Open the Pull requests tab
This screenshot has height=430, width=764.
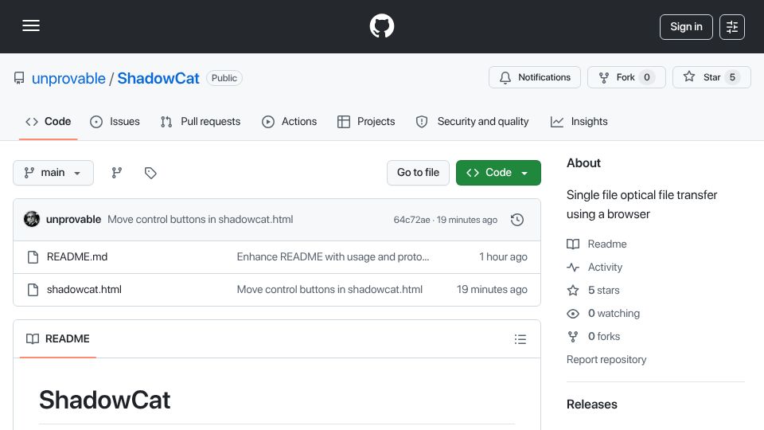click(x=201, y=121)
